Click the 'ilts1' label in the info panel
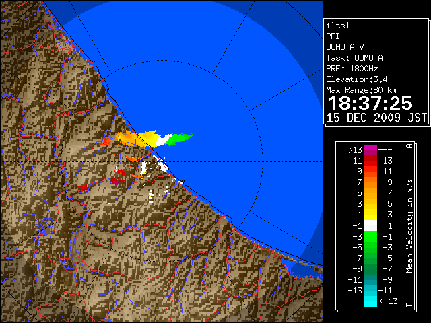The height and width of the screenshot is (323, 431). tap(338, 26)
